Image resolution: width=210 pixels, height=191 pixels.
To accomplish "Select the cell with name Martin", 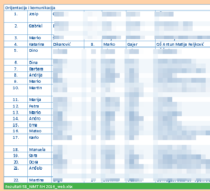I will pos(39,90).
